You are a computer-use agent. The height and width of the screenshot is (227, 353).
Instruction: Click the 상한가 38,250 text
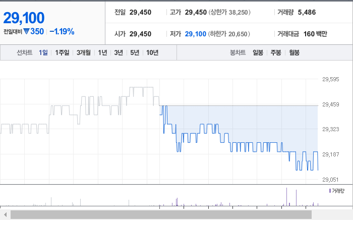(229, 13)
